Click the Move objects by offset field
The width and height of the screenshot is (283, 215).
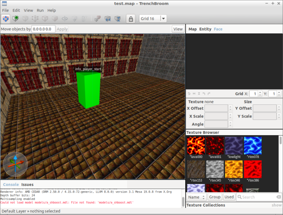click(43, 29)
